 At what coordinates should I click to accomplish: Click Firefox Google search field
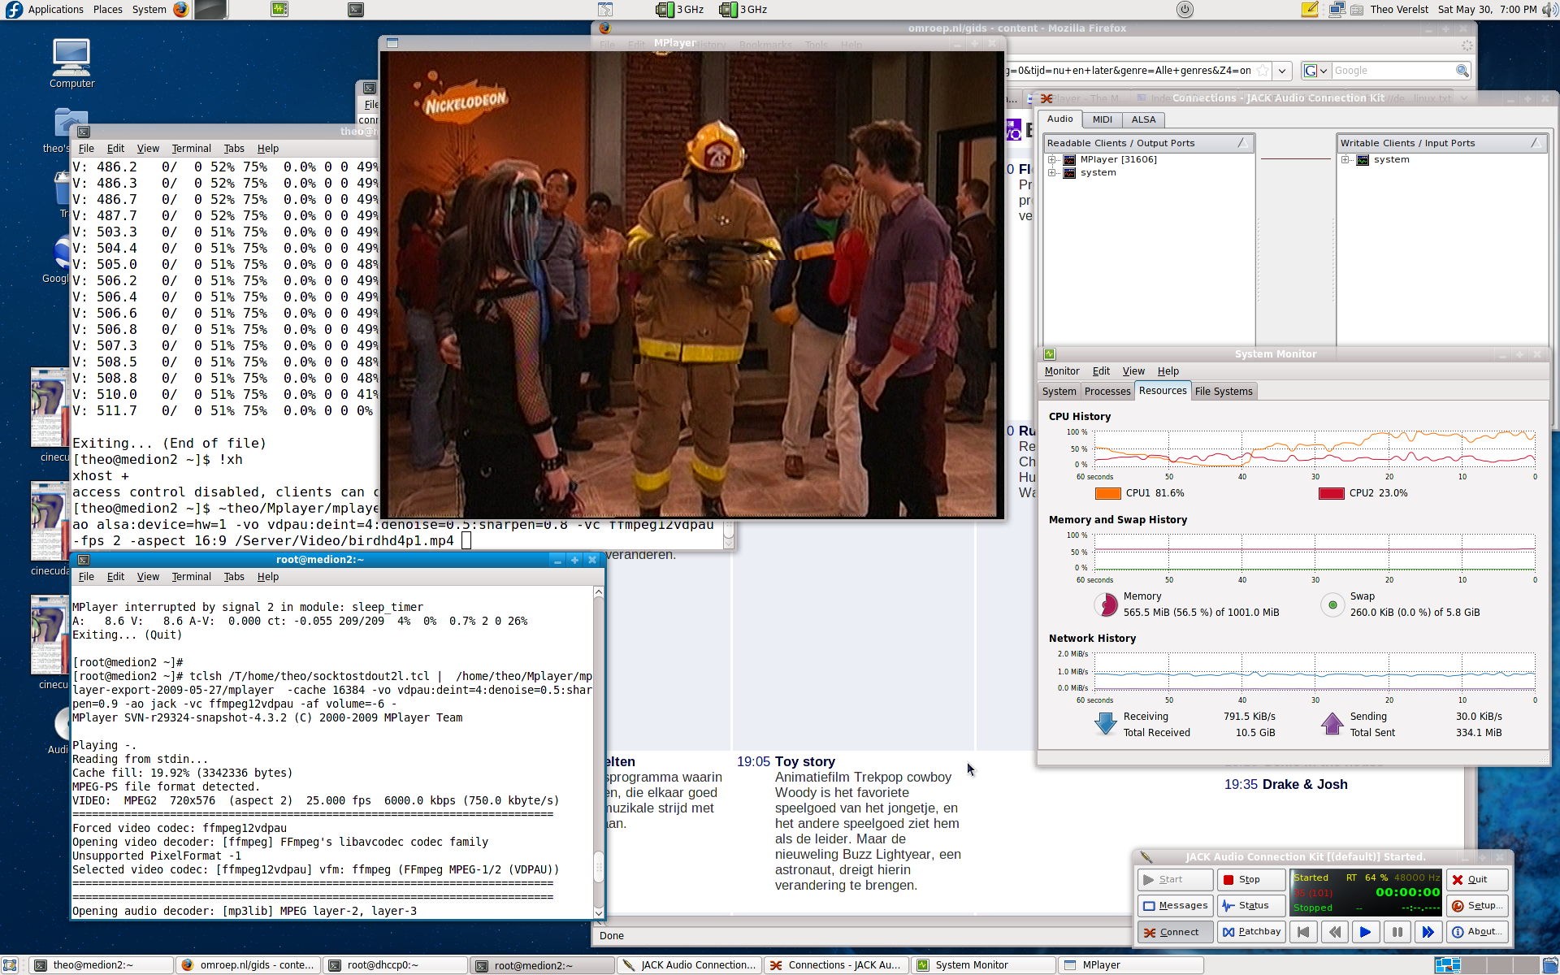1393,71
